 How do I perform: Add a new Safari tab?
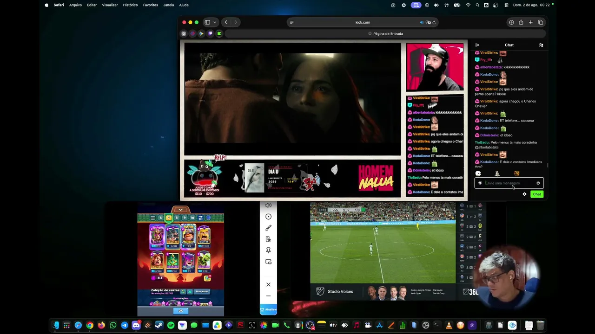coord(531,22)
